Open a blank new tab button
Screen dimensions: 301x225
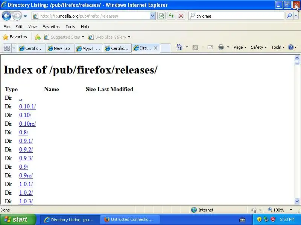pos(165,48)
